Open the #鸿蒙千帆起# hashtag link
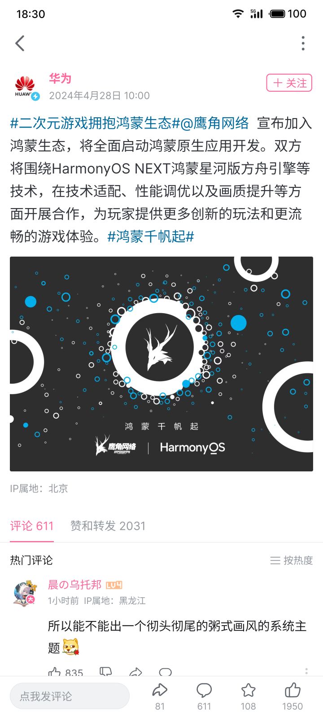Image resolution: width=323 pixels, height=719 pixels. 151,236
